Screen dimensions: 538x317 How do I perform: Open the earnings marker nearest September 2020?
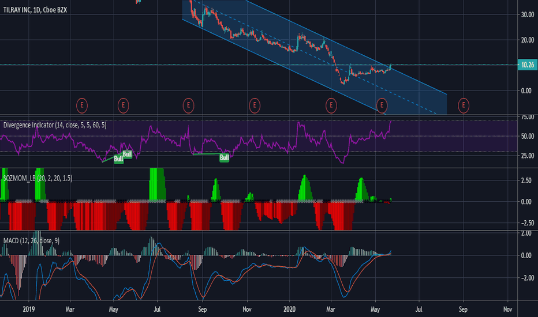pos(464,105)
